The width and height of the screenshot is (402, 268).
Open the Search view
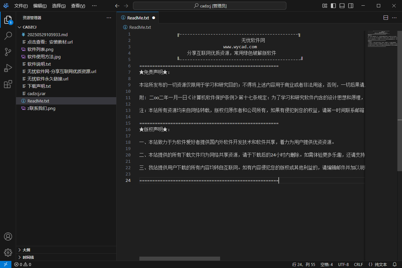(x=8, y=36)
